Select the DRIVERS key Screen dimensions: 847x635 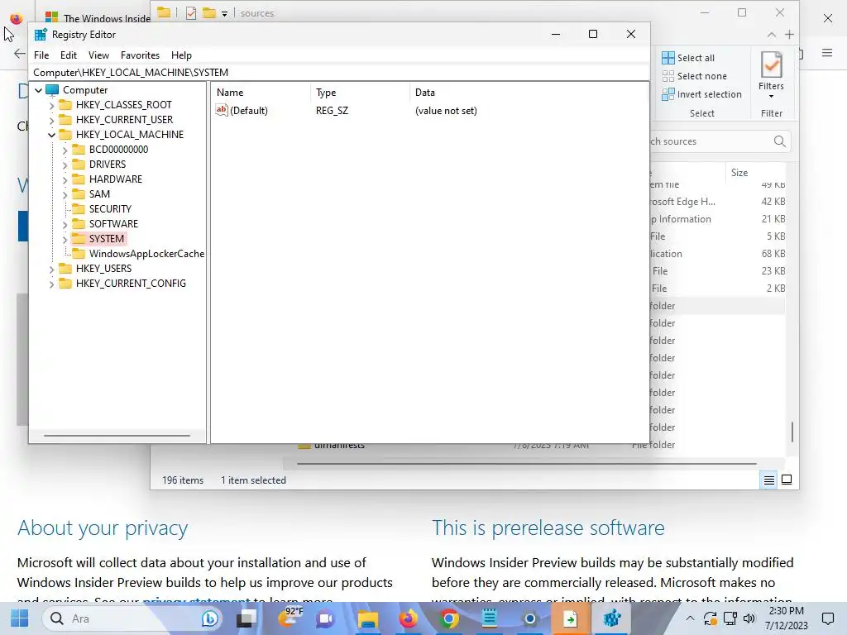108,165
